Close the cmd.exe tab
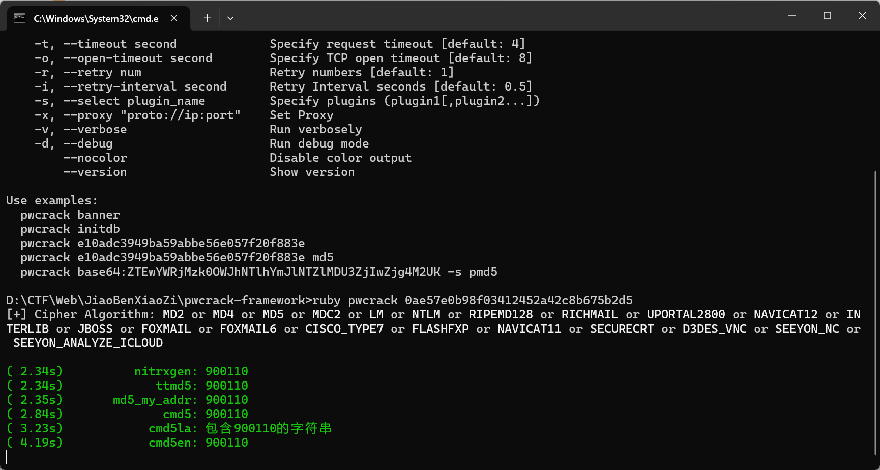 (x=174, y=18)
